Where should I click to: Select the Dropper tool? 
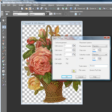point(3,31)
